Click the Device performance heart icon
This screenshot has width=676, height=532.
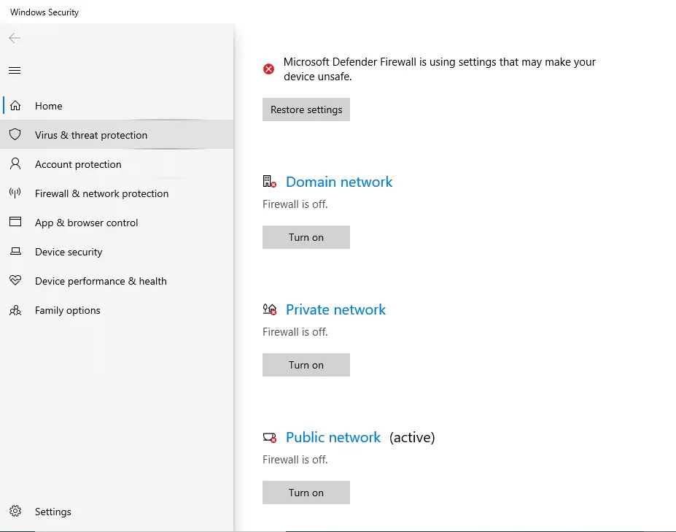click(15, 280)
